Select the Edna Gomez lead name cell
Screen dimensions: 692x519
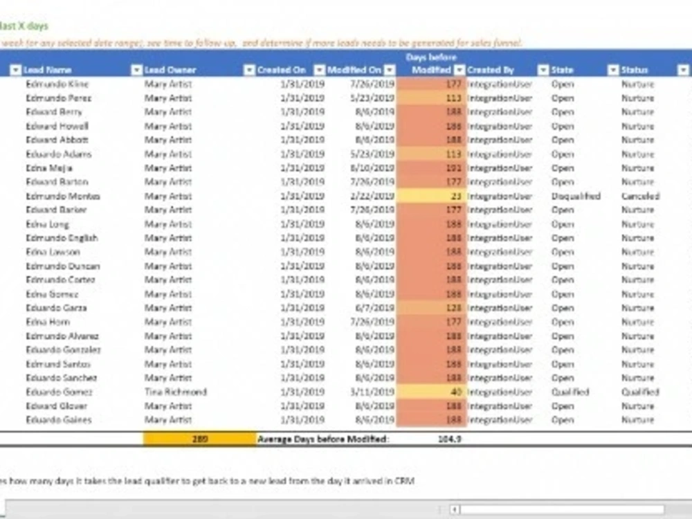[52, 294]
